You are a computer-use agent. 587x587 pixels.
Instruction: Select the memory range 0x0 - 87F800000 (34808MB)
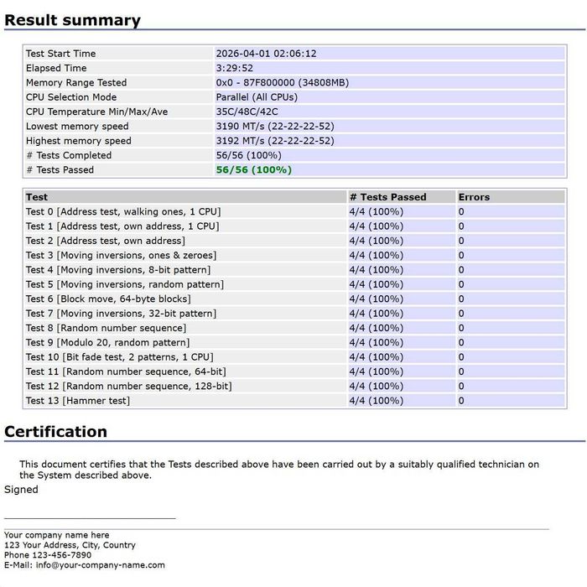[283, 83]
